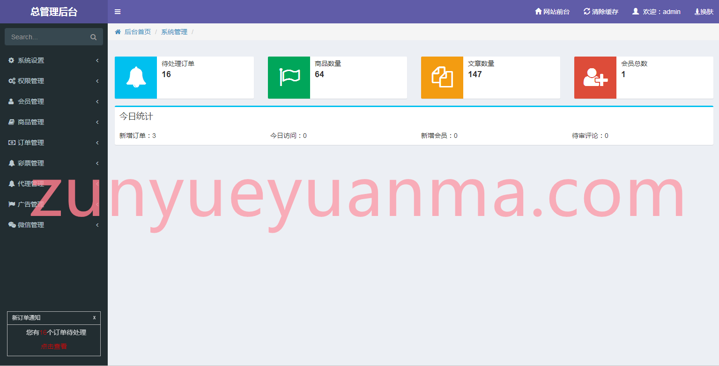Click the 待处理订单 count 16
The width and height of the screenshot is (719, 366).
[x=166, y=74]
